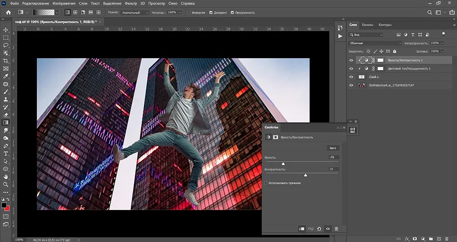Select the Crop tool

(x=6, y=61)
